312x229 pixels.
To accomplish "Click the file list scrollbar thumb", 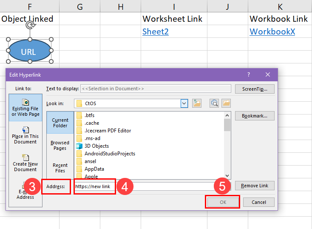I will pos(227,125).
